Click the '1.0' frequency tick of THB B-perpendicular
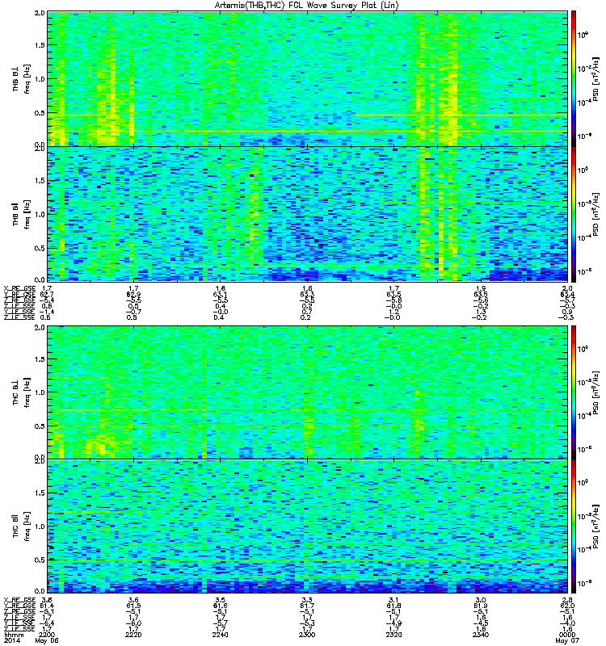The width and height of the screenshot is (606, 646). coord(40,79)
